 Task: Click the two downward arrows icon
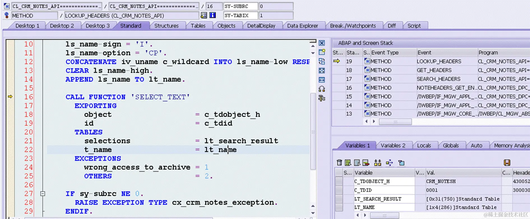point(378,163)
